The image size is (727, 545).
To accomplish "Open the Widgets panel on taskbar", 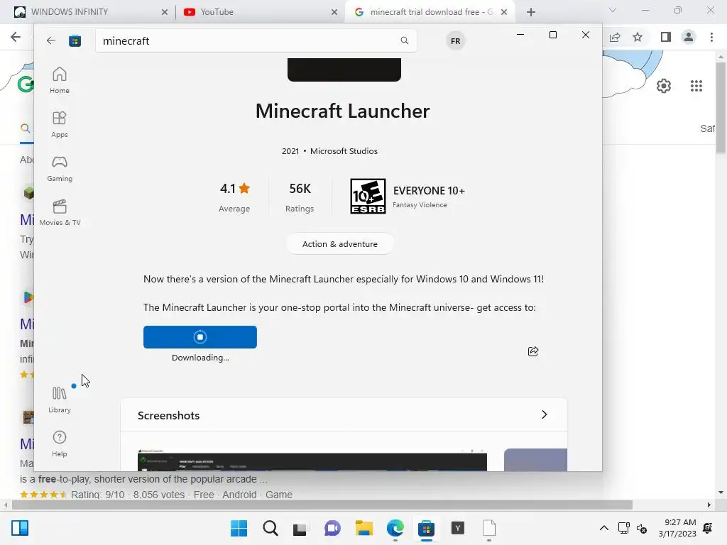I will [x=20, y=528].
